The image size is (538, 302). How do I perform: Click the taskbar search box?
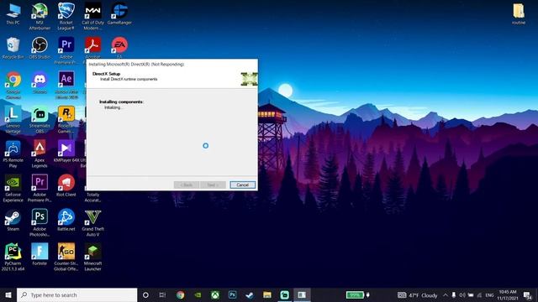(76, 294)
